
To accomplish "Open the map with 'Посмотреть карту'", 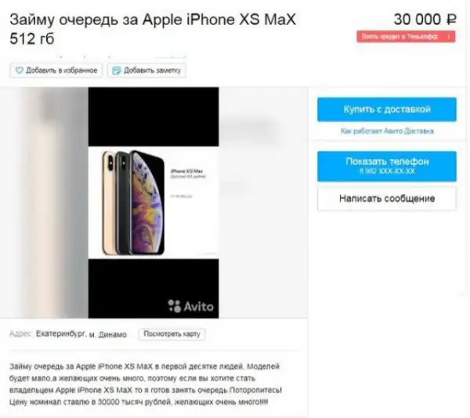I will (x=172, y=334).
